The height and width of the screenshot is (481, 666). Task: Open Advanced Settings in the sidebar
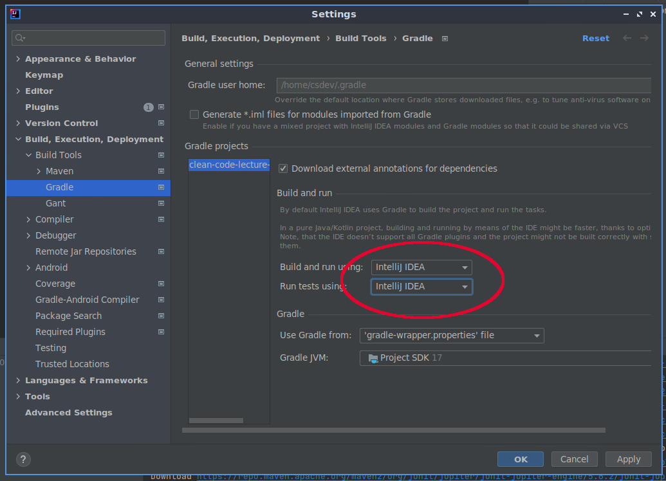click(x=68, y=413)
